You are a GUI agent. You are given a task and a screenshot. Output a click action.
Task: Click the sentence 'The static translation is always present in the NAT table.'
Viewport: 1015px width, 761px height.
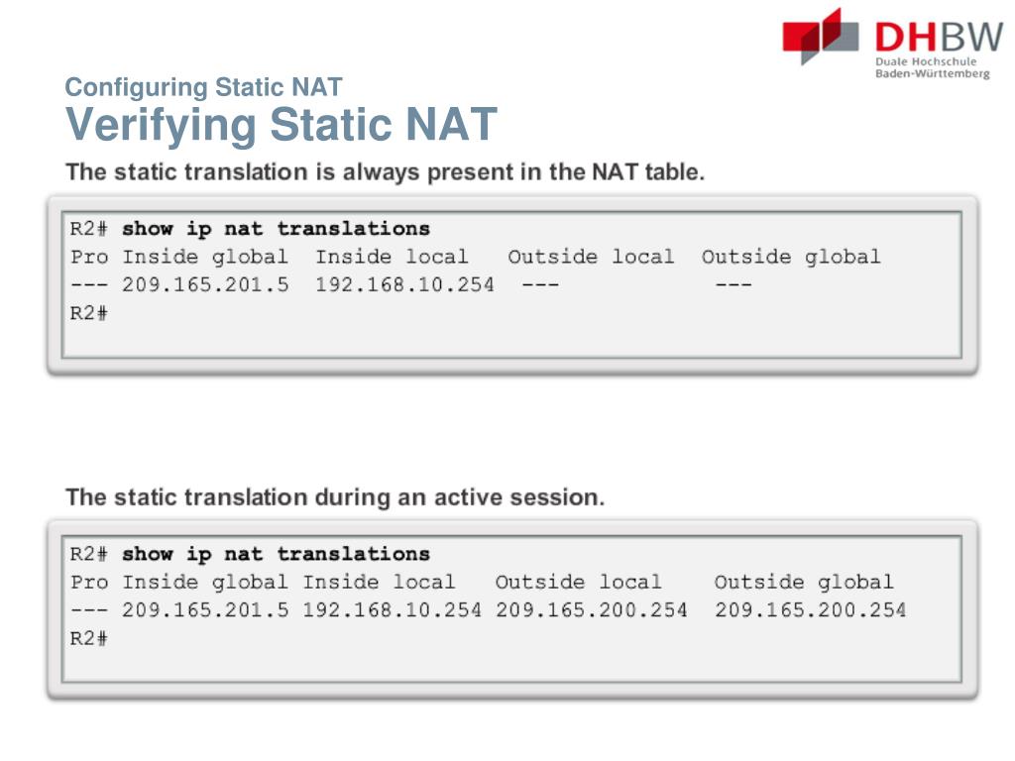pos(386,172)
